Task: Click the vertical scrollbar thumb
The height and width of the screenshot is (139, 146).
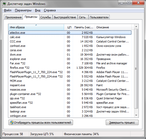Action: click(136, 69)
